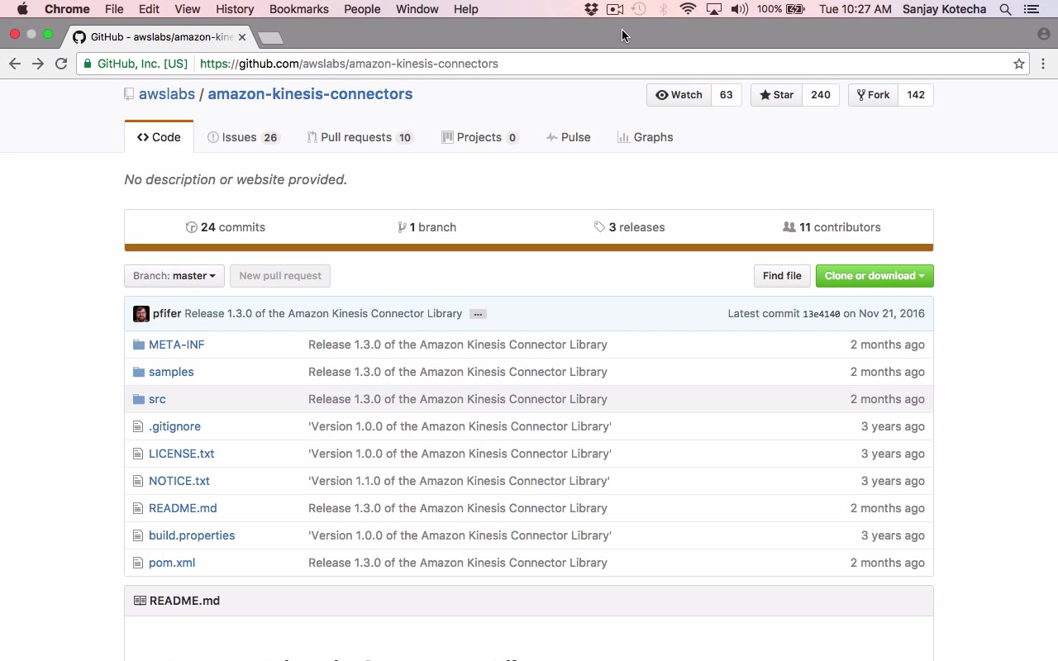Expand the Clone or download dropdown

click(875, 276)
